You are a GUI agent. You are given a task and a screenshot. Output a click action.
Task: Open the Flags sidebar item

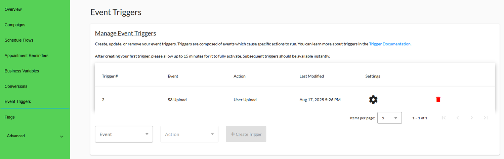[x=9, y=117]
